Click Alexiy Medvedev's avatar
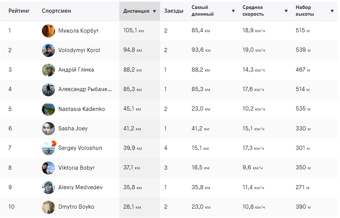 [x=48, y=187]
